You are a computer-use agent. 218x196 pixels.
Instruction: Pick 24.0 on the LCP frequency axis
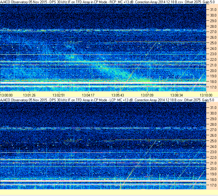pos(213,147)
